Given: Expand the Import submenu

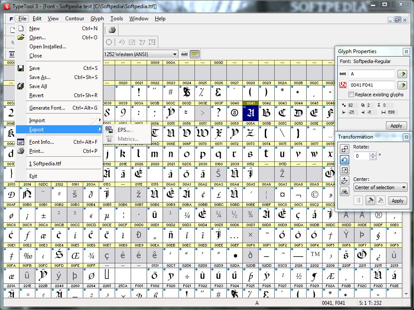Looking at the screenshot, I should 59,120.
